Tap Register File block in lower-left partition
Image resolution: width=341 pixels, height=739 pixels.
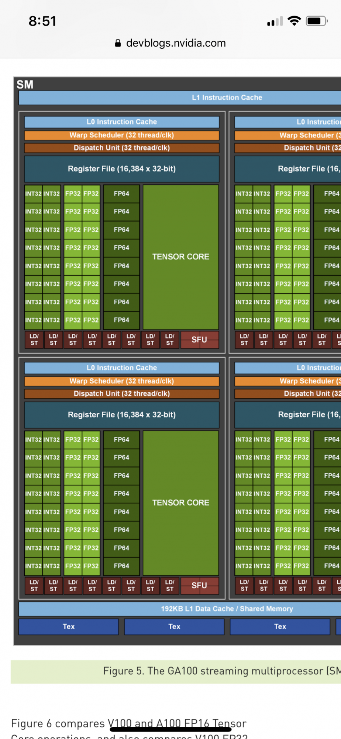[122, 415]
